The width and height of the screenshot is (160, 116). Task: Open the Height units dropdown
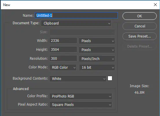(x=97, y=50)
